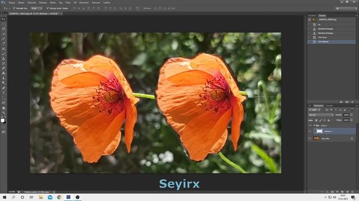Open the Dosya menu
This screenshot has height=201, width=359.
[x=12, y=2]
